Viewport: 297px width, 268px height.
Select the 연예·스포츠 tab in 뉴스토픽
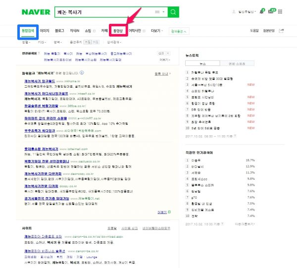coord(237,63)
